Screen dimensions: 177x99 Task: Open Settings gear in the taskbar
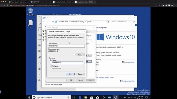104,97
